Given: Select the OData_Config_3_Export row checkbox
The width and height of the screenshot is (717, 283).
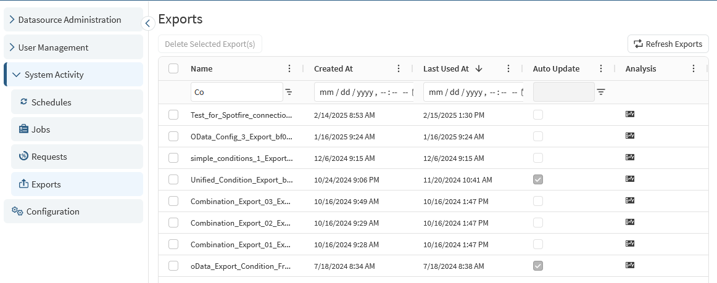Looking at the screenshot, I should click(173, 136).
